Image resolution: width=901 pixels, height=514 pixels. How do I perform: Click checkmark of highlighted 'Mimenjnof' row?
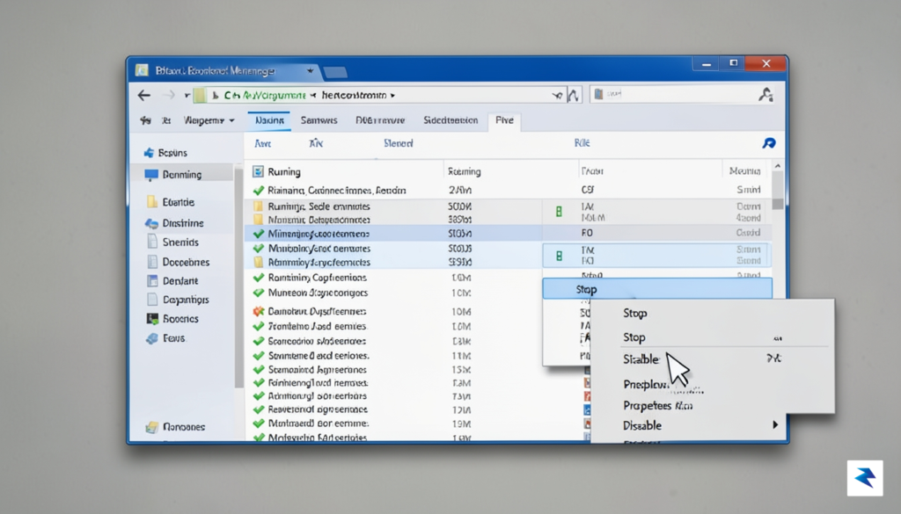[259, 234]
